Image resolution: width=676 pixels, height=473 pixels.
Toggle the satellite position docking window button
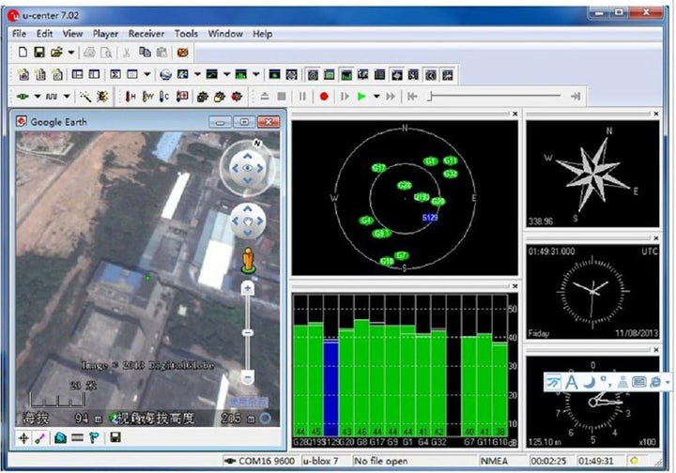313,75
